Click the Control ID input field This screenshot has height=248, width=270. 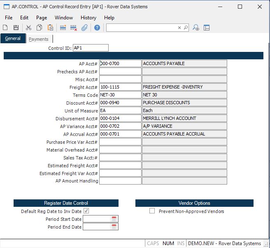pos(91,48)
